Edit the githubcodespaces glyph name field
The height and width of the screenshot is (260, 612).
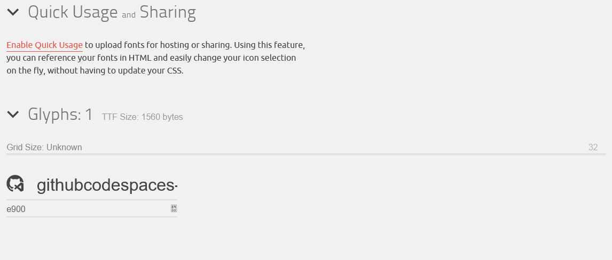(107, 185)
